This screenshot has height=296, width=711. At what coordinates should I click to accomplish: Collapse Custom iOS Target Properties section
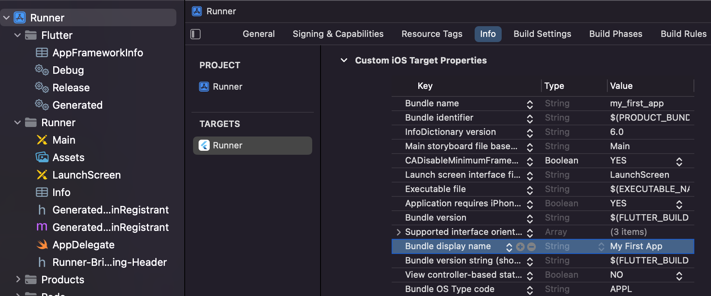[x=344, y=60]
